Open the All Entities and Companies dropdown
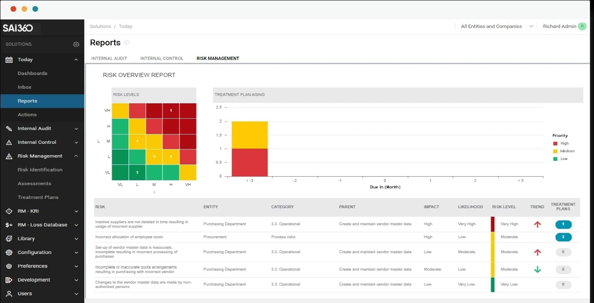Screen dimensions: 594x303 (497, 26)
